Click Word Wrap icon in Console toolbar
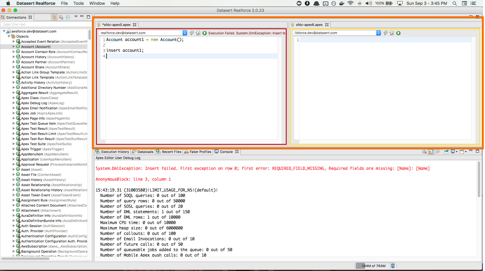The image size is (485, 271). click(438, 152)
